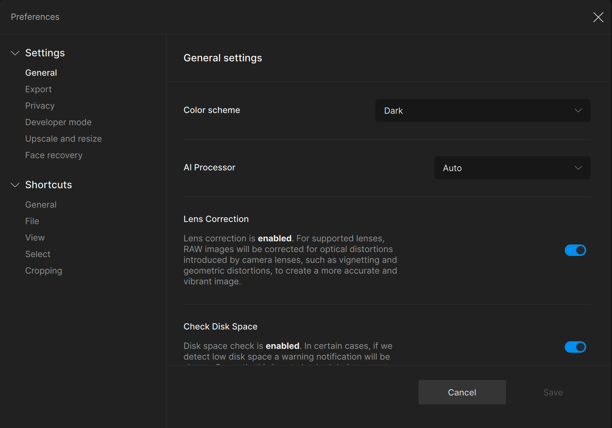This screenshot has height=428, width=612.
Task: Select General under Settings
Action: click(41, 73)
